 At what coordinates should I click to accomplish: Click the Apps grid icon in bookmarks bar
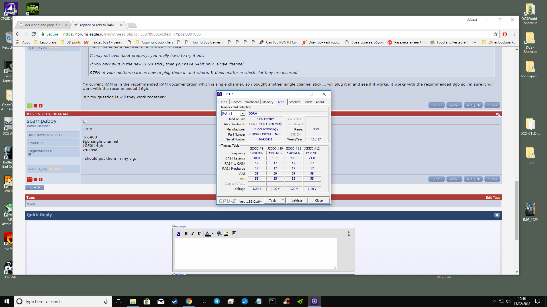tap(18, 42)
